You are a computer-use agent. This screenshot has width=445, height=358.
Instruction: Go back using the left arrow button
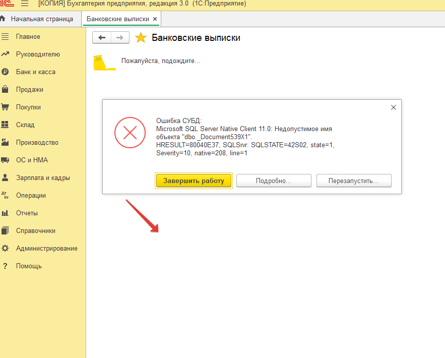pyautogui.click(x=102, y=38)
